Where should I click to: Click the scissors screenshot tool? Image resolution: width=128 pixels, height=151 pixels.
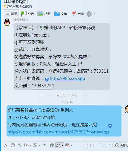[58, 145]
